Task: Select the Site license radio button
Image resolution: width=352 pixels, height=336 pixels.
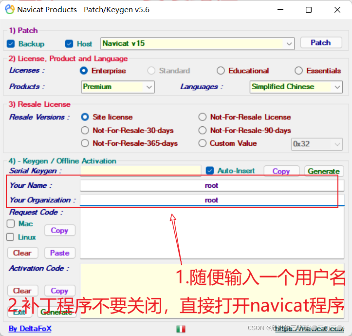Action: [85, 117]
